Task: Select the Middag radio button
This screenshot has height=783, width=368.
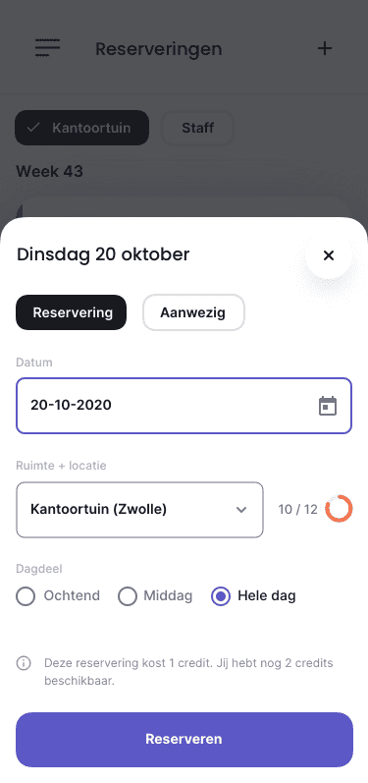Action: 128,596
